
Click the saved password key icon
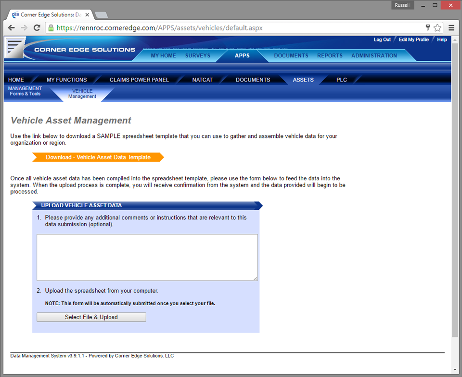click(428, 28)
